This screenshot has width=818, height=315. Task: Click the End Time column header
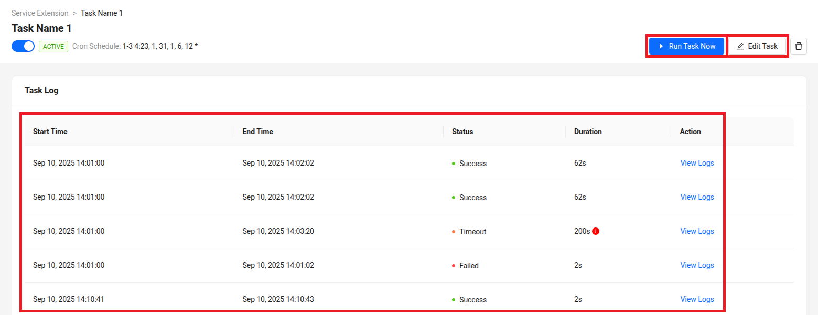coord(258,132)
